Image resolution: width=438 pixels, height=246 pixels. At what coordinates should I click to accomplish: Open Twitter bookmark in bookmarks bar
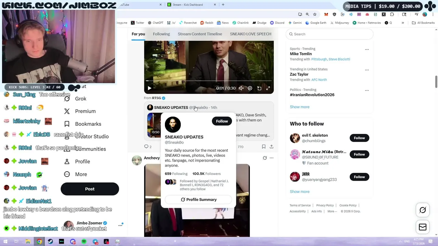tap(138, 23)
